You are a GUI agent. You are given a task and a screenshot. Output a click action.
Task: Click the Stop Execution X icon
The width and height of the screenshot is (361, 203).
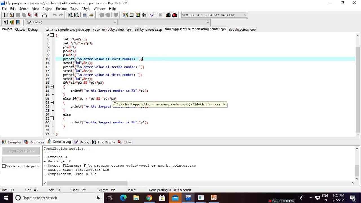click(160, 15)
